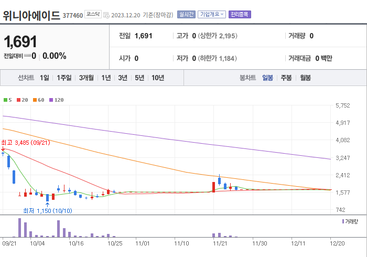
Task: Select the 10년 line chart tab
Action: point(158,78)
